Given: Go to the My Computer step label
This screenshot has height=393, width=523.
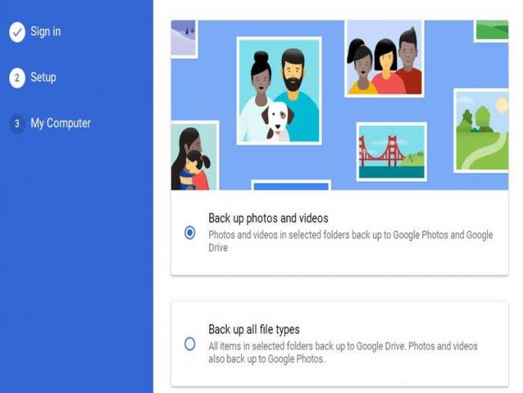Looking at the screenshot, I should (x=60, y=123).
